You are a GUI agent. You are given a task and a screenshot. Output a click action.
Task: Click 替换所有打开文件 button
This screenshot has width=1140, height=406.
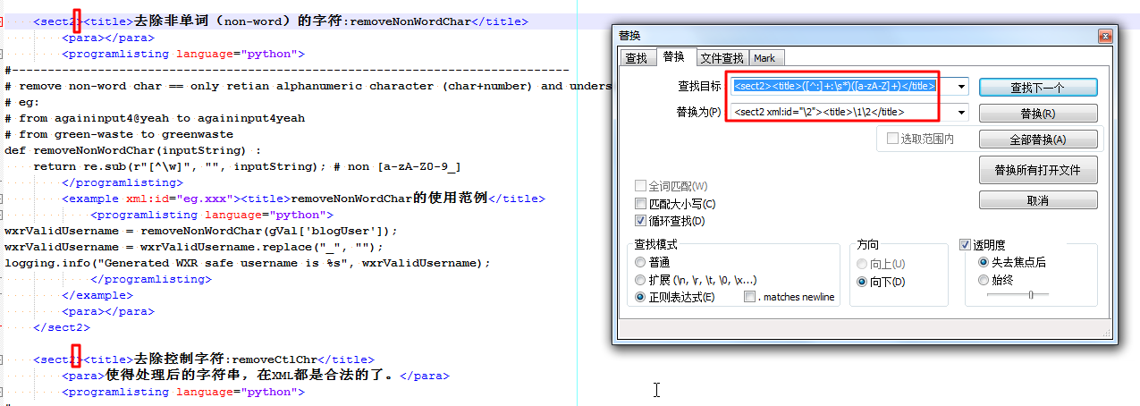click(1037, 170)
